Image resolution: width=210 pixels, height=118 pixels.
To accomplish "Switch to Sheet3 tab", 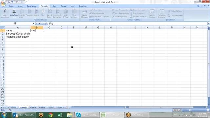I will coord(33,107).
